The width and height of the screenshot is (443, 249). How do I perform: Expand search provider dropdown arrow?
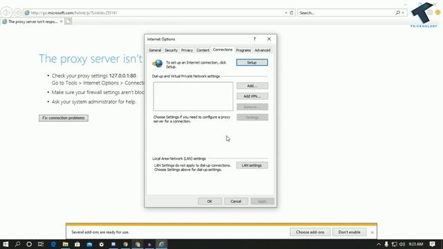[403, 12]
